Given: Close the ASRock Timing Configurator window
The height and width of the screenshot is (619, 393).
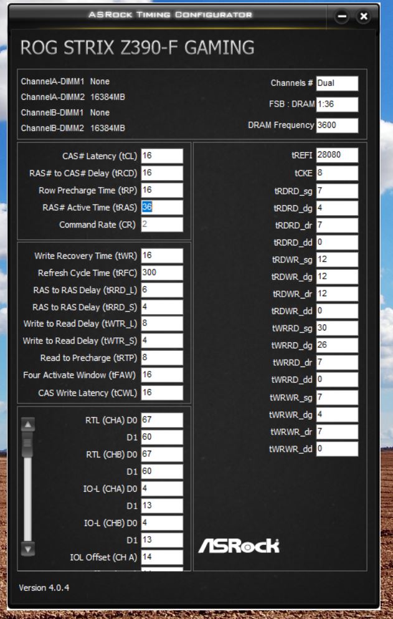Looking at the screenshot, I should click(x=364, y=17).
